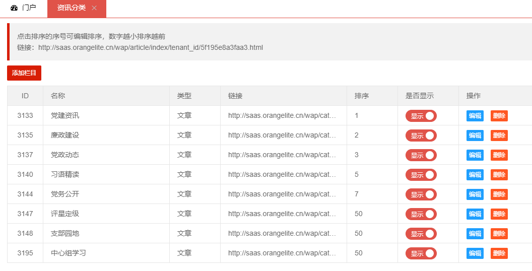Screen dimensions: 532x271
Task: Delete the 廉政建设 category
Action: [499, 135]
